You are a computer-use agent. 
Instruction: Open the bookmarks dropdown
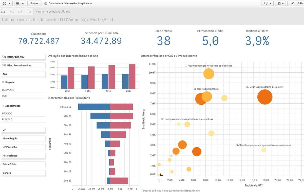(281, 4)
